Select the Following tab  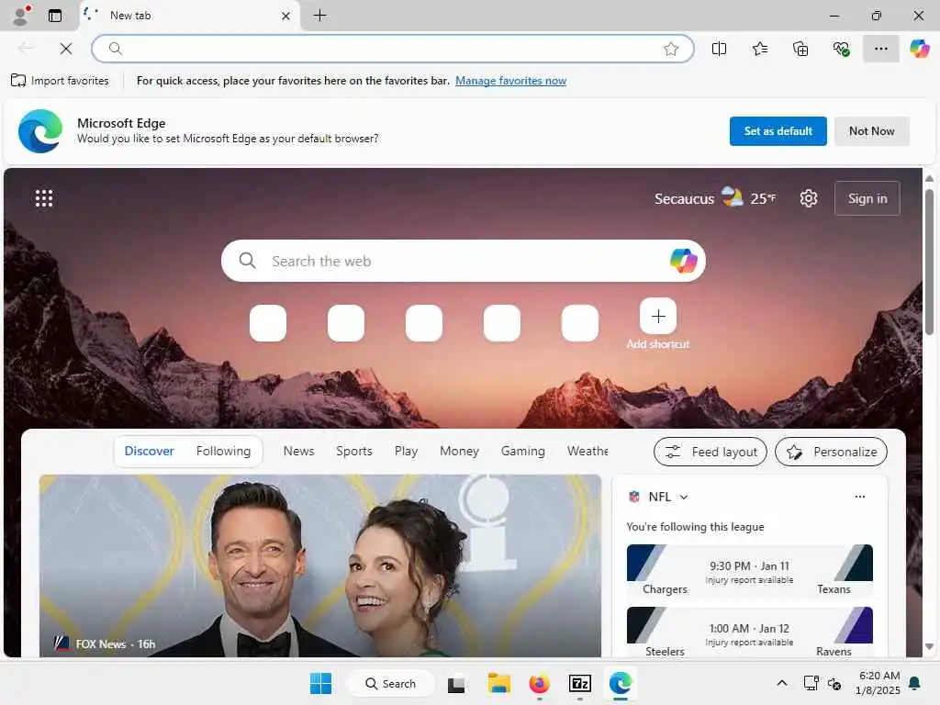pyautogui.click(x=223, y=451)
